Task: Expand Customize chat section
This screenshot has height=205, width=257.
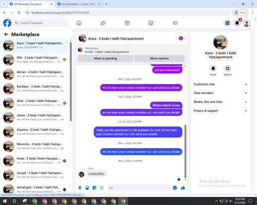Action: point(221,84)
